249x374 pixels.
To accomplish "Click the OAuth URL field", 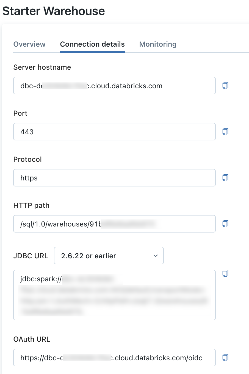I will click(114, 358).
